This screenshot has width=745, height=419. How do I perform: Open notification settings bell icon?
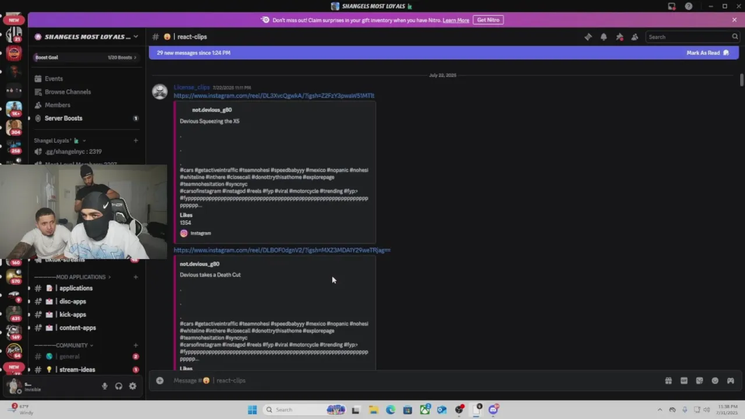pyautogui.click(x=604, y=37)
